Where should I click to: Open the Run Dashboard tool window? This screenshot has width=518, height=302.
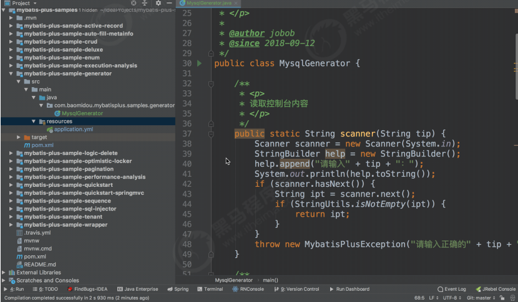click(349, 289)
